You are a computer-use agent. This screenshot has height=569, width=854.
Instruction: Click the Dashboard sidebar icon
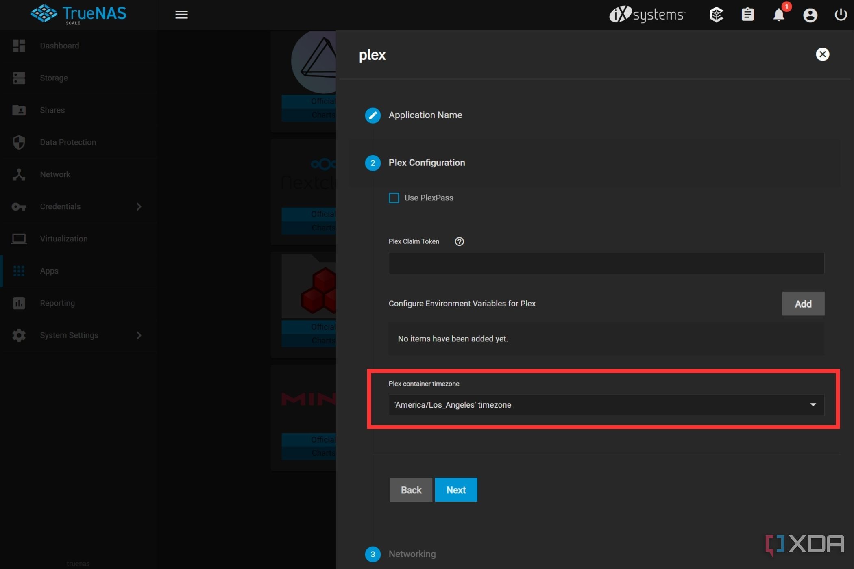(x=19, y=46)
